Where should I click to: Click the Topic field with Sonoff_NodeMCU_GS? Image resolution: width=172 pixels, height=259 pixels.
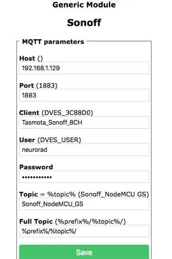[84, 204]
